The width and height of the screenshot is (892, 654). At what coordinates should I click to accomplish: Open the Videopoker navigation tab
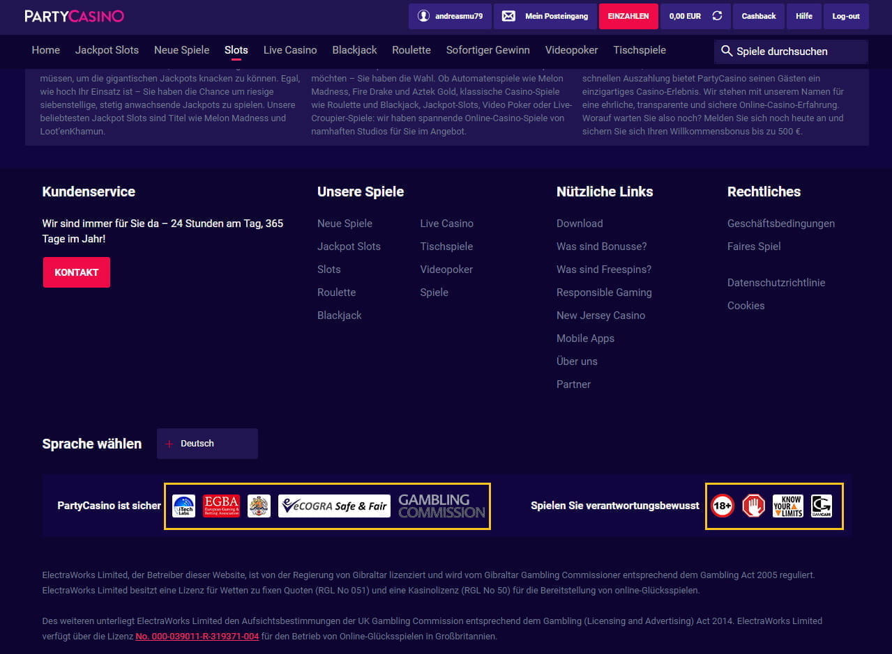tap(572, 50)
